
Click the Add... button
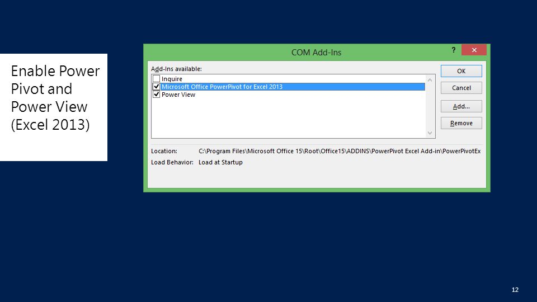pos(461,106)
